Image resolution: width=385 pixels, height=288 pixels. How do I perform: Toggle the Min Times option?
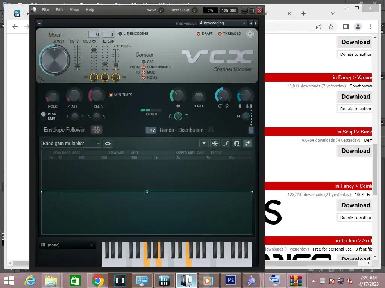[121, 94]
